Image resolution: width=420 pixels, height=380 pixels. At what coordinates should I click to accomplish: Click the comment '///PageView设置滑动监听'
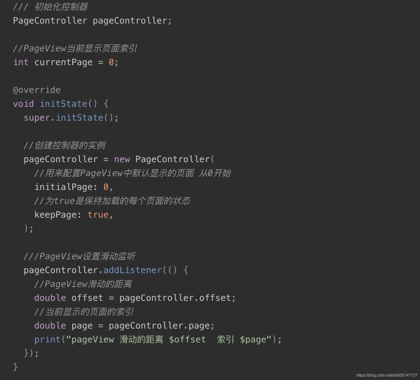pos(80,256)
